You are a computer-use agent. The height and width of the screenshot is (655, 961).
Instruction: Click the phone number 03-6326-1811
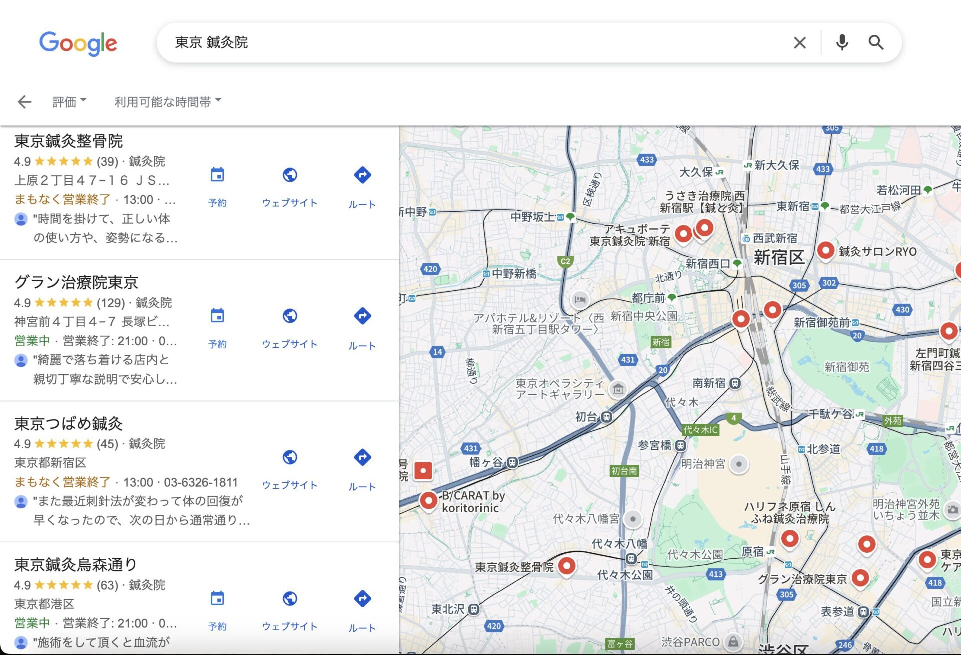201,483
